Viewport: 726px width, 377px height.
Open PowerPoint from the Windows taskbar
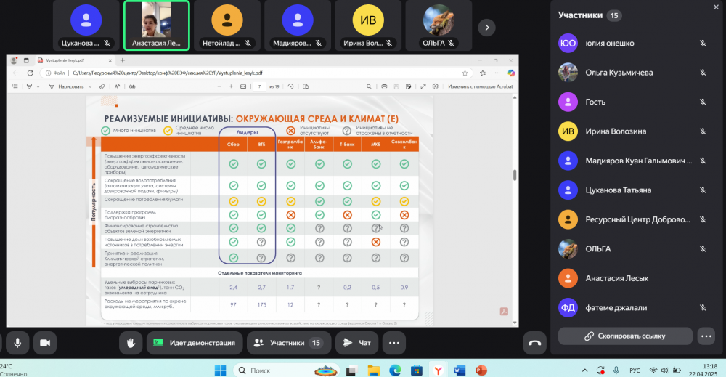click(480, 370)
